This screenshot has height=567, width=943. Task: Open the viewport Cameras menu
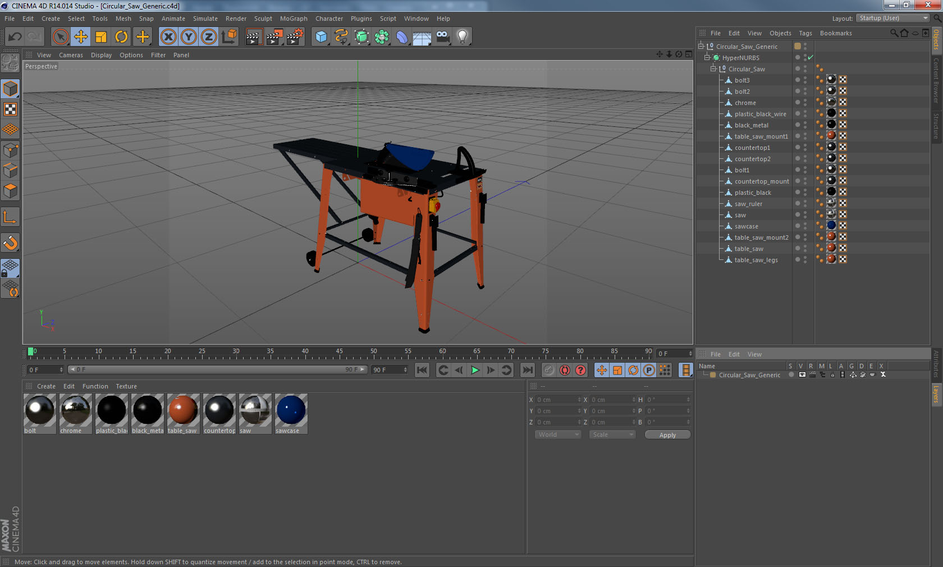(71, 55)
